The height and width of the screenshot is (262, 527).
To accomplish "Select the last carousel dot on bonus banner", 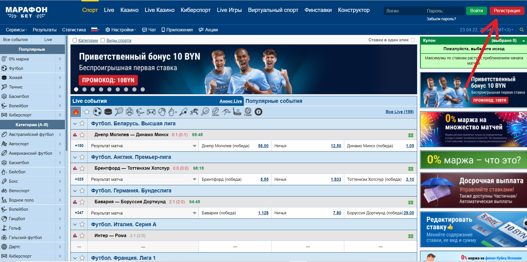I will point(143,89).
